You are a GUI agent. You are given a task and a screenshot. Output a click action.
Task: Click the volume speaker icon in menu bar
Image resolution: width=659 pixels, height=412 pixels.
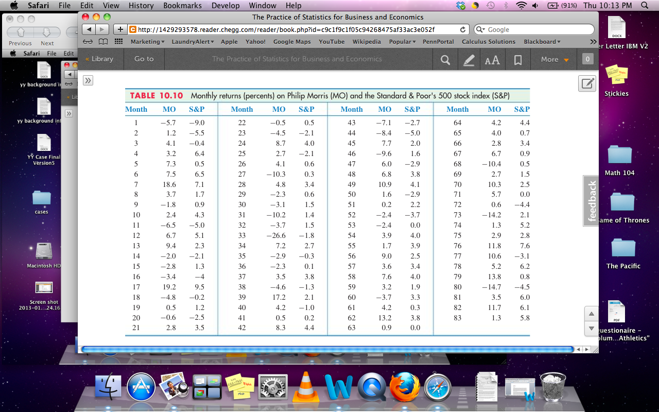click(535, 5)
